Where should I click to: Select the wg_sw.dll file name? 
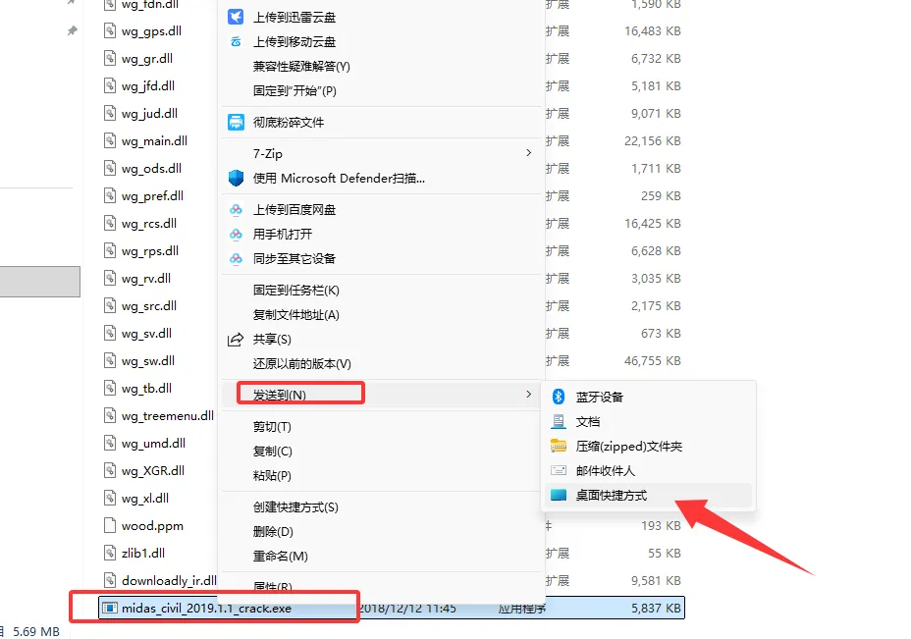point(148,361)
